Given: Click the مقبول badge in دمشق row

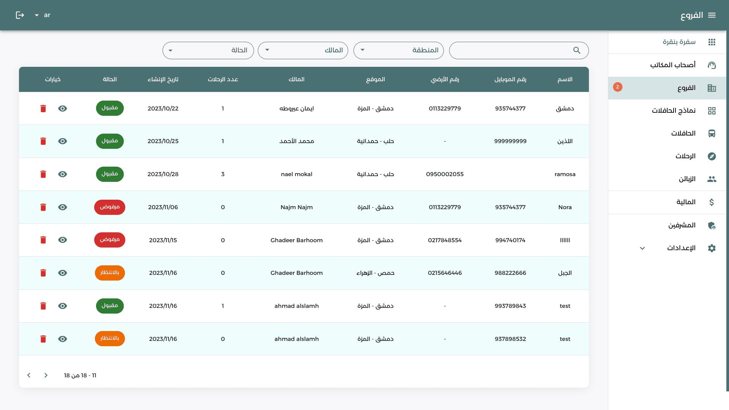Looking at the screenshot, I should (110, 108).
